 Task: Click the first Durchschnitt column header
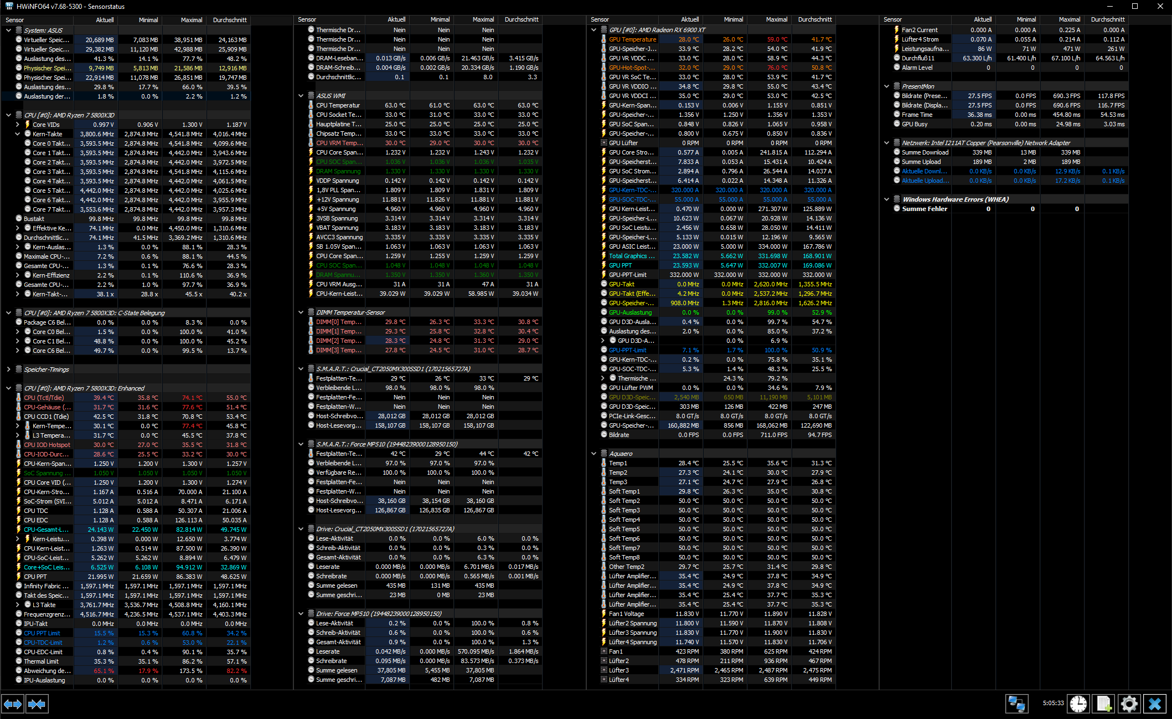(x=230, y=20)
